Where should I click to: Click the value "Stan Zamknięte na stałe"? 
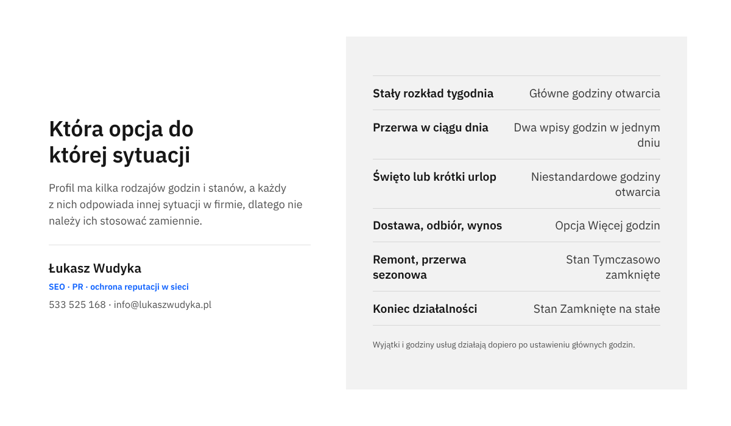click(596, 309)
